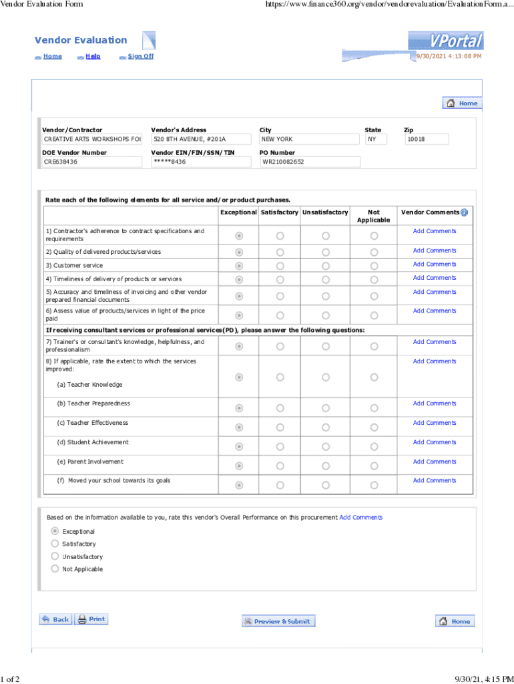Open Add Comments for Overall Performance
The width and height of the screenshot is (514, 684).
(360, 518)
